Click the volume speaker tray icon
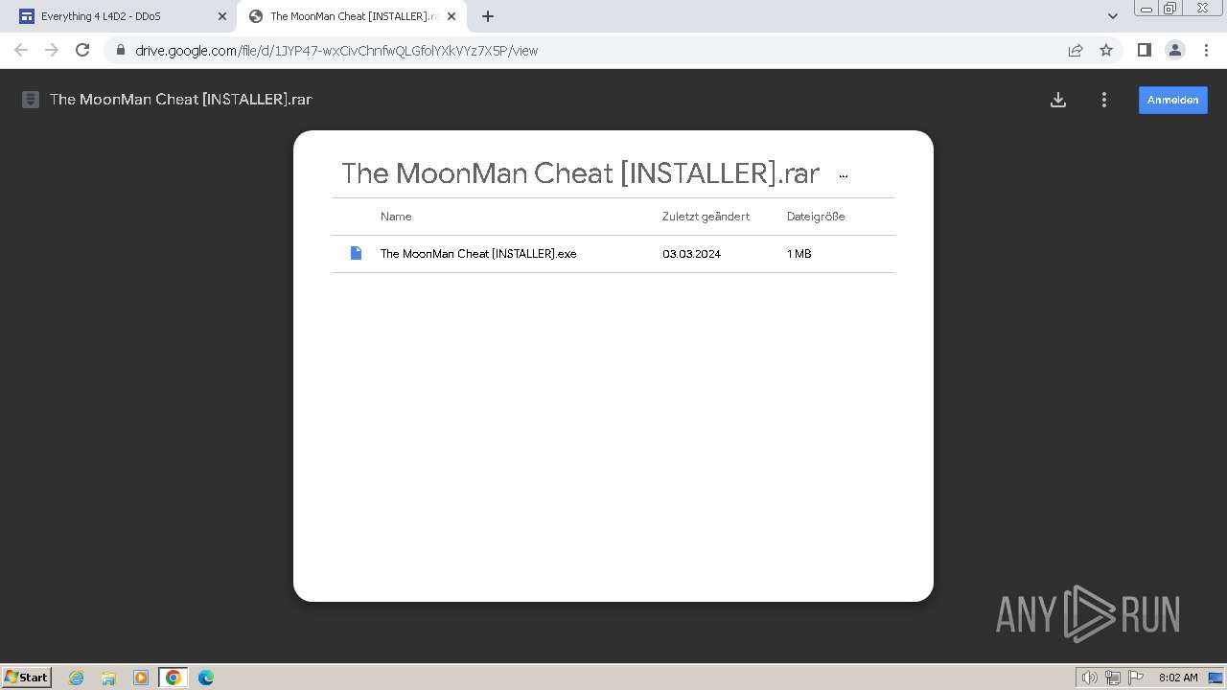Image resolution: width=1227 pixels, height=690 pixels. 1089,678
